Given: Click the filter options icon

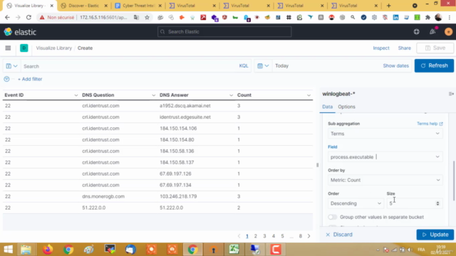Looking at the screenshot, I should click(6, 79).
